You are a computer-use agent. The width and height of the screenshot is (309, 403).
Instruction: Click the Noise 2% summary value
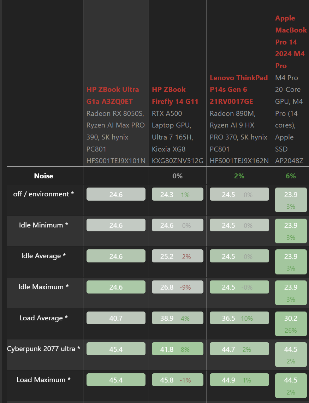[239, 176]
